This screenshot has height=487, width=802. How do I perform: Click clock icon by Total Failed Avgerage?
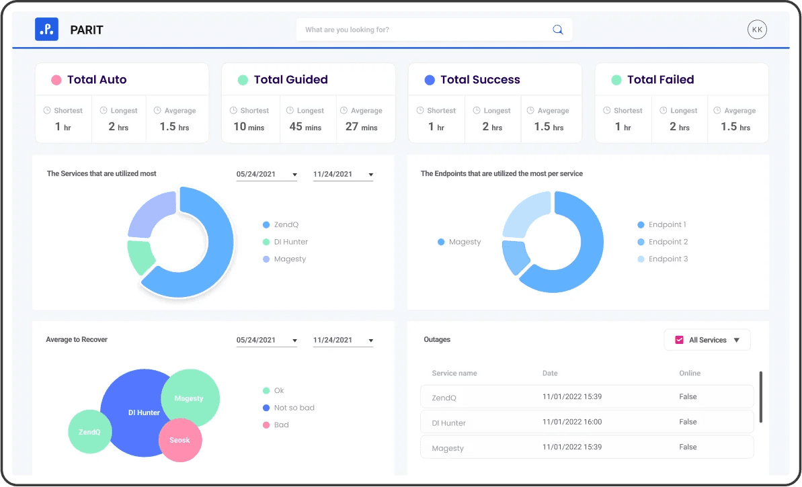click(x=717, y=110)
